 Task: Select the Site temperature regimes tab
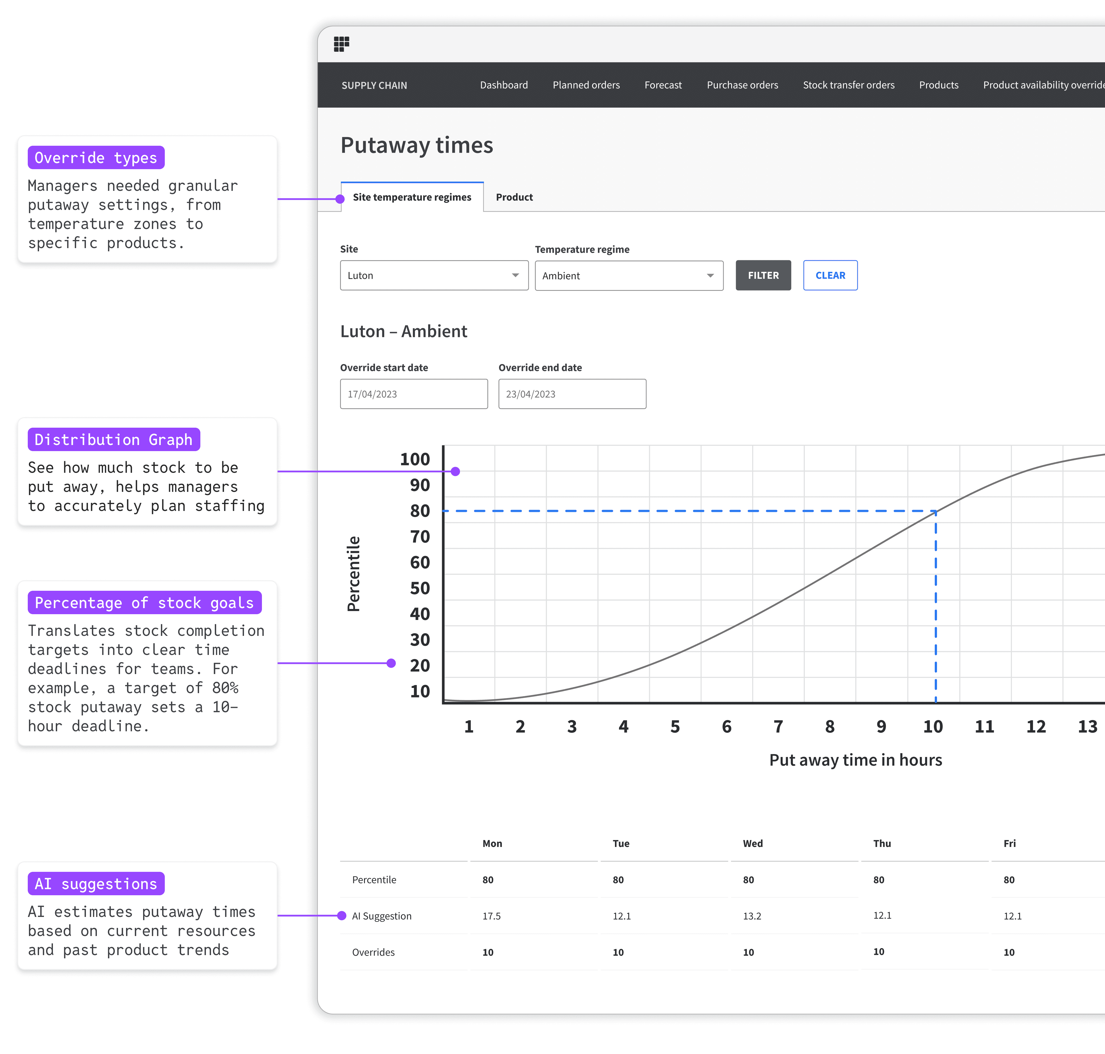point(412,197)
